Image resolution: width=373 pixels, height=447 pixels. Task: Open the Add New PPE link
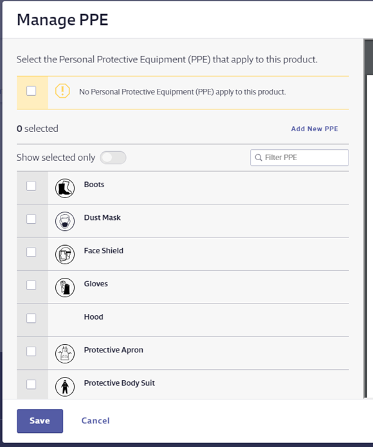pos(314,129)
